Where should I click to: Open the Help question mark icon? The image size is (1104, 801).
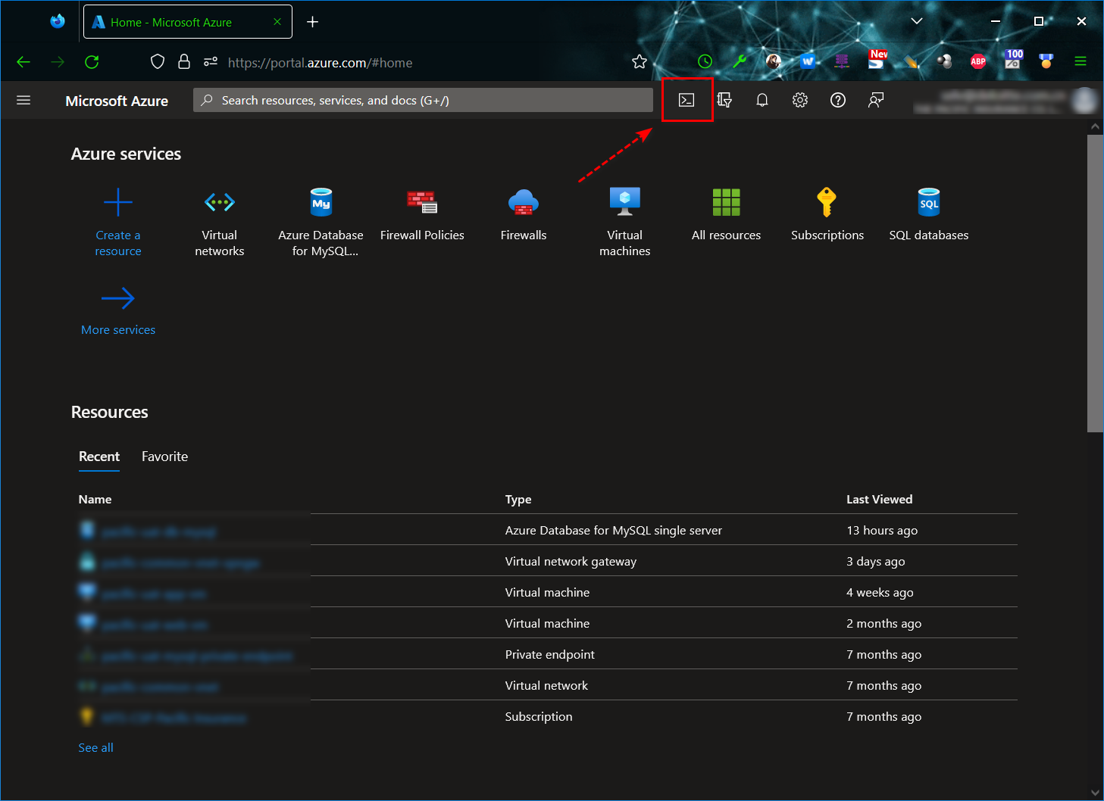tap(838, 100)
